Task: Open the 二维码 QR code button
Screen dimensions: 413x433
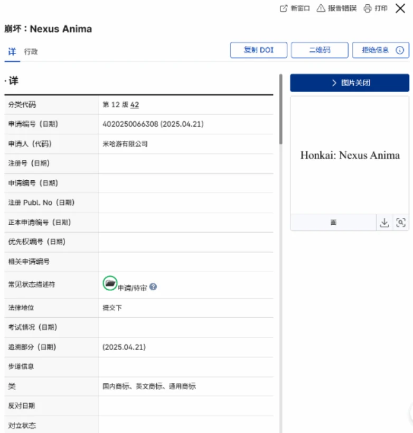Action: point(320,50)
